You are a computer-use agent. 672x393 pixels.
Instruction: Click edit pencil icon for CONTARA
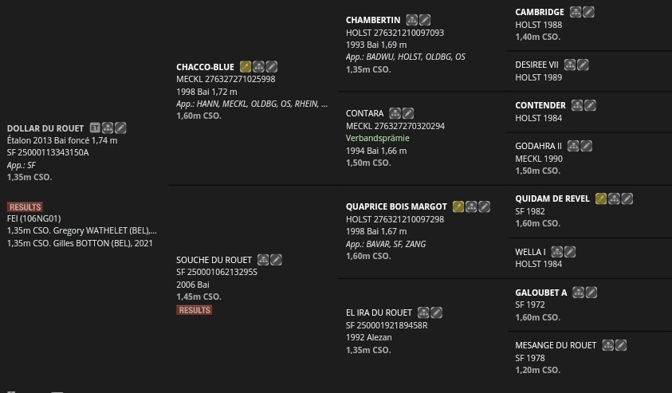[x=408, y=113]
